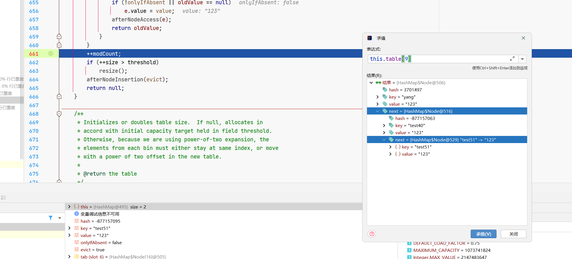This screenshot has width=572, height=259.
Task: Click the array icon beside tab (slot_6)
Action: click(x=77, y=257)
